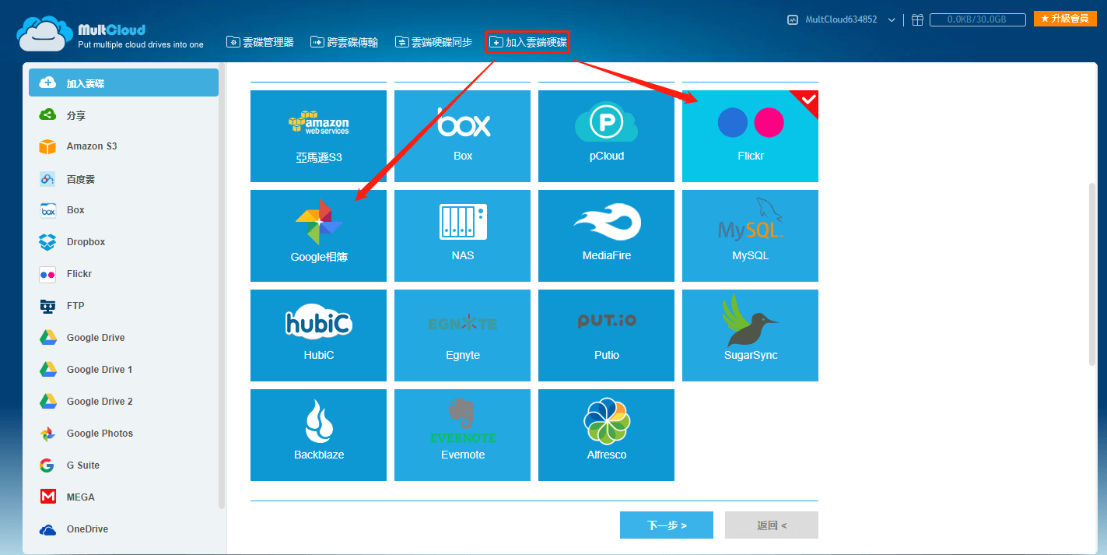Pick the SugarSync tile
Screen dimensions: 1107x555
tap(750, 335)
